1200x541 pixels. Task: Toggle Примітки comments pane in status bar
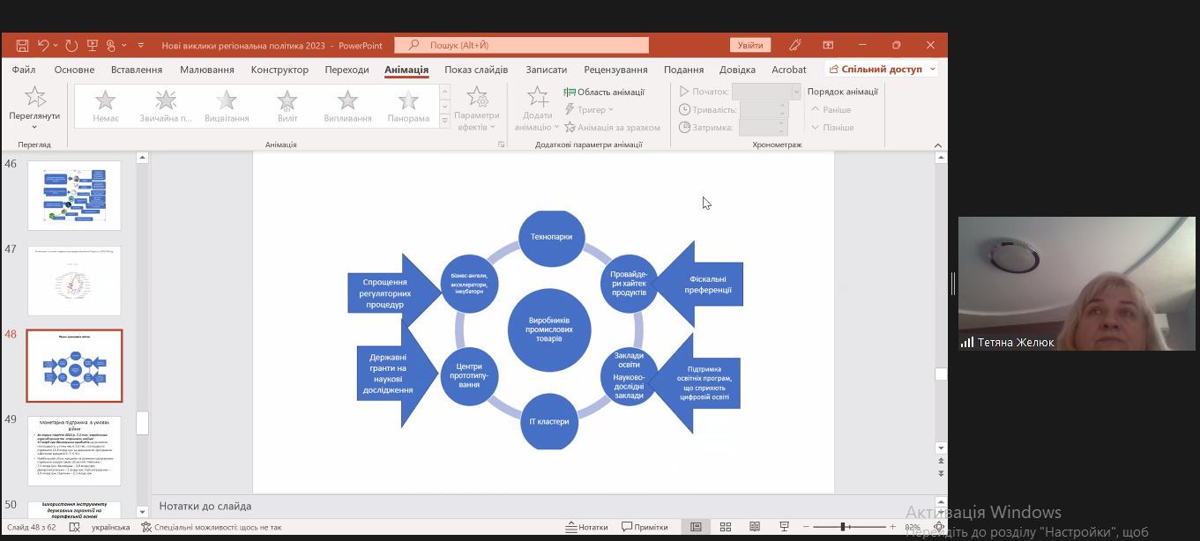[x=645, y=527]
